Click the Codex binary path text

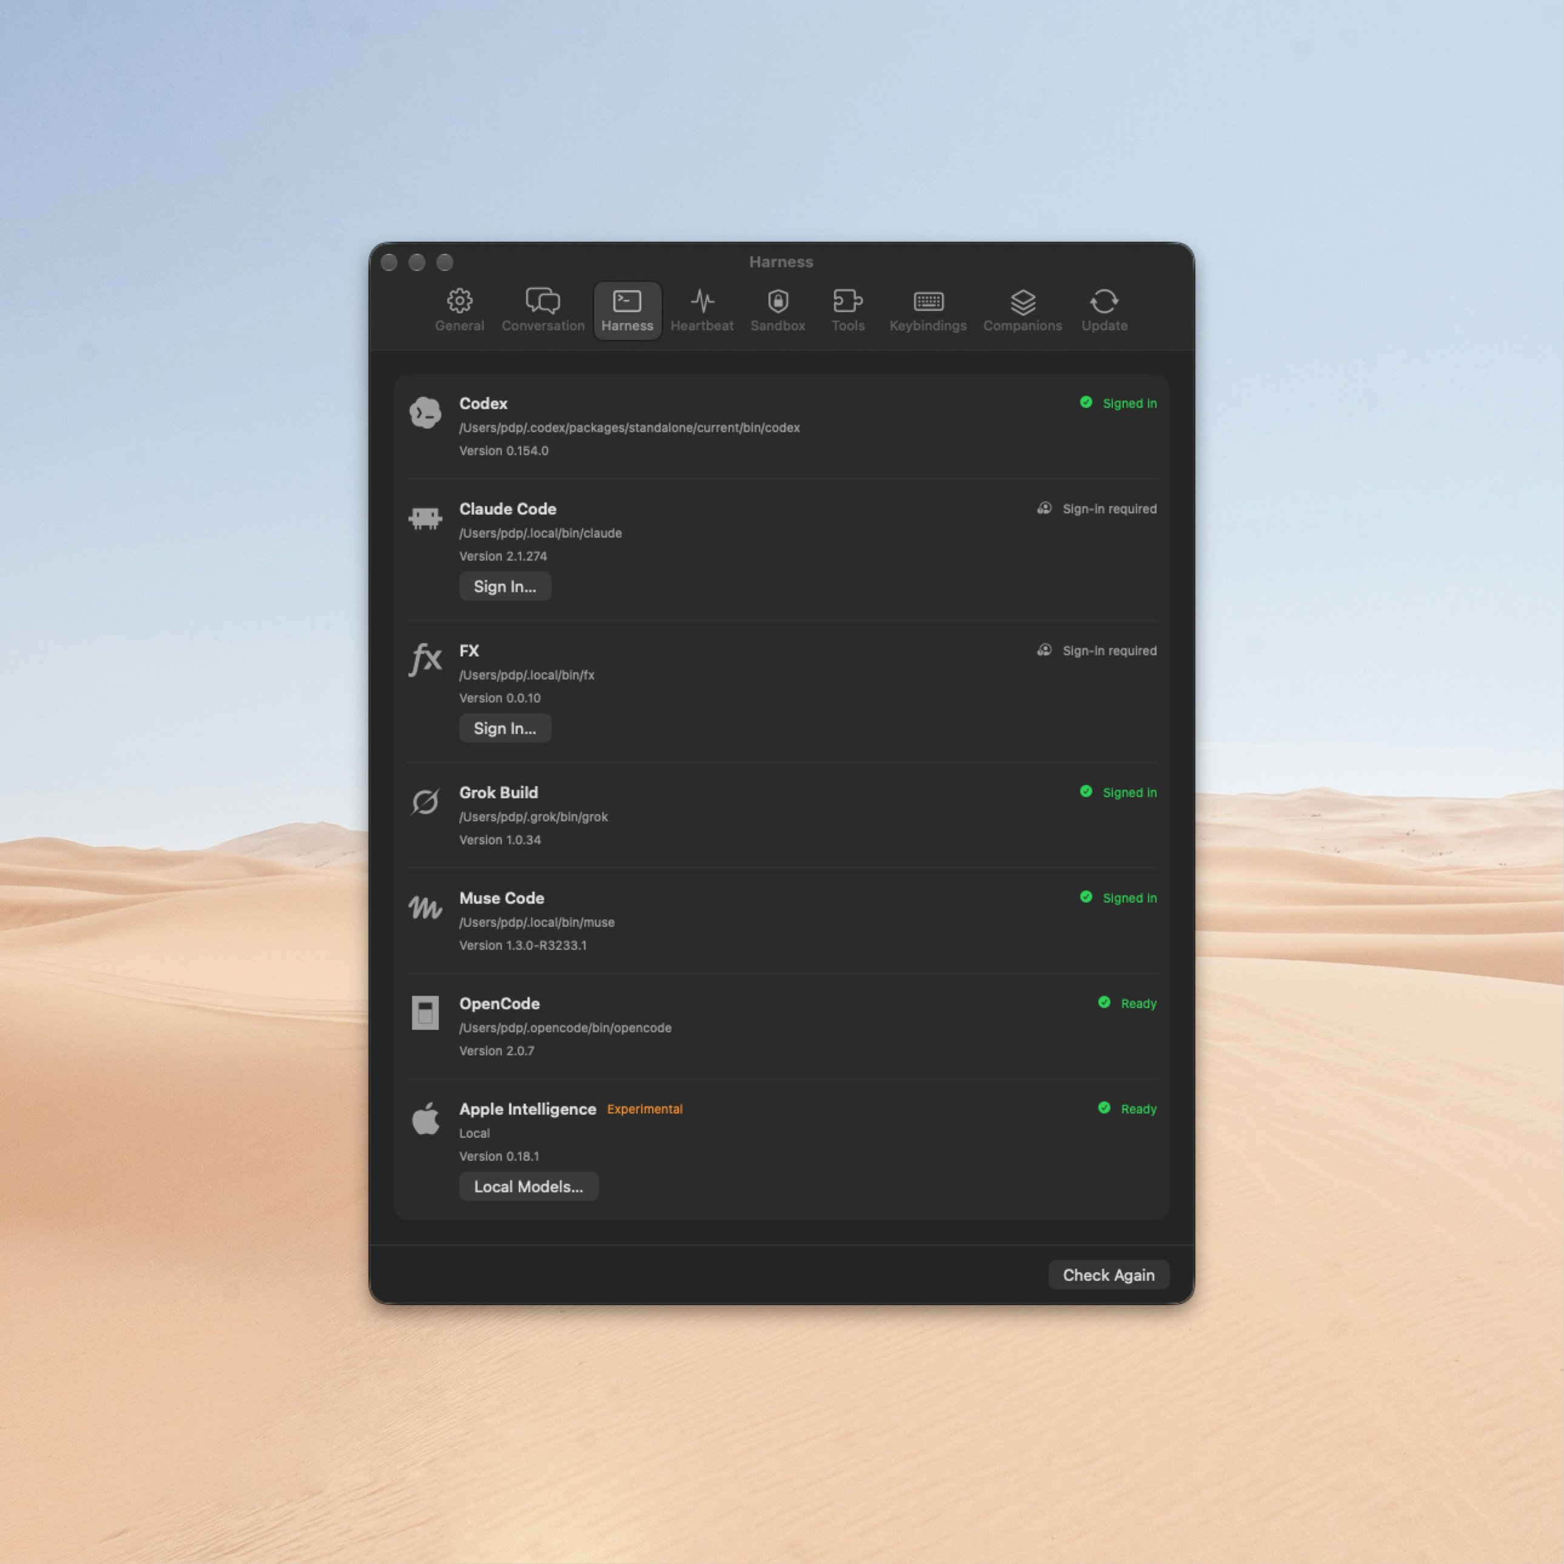pyautogui.click(x=630, y=427)
